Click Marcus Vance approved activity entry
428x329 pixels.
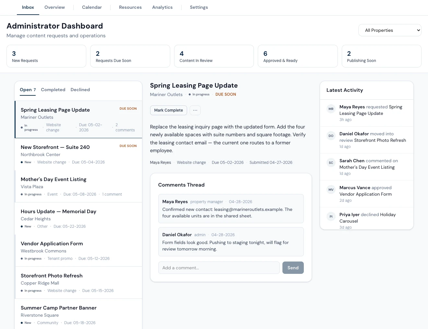click(367, 194)
